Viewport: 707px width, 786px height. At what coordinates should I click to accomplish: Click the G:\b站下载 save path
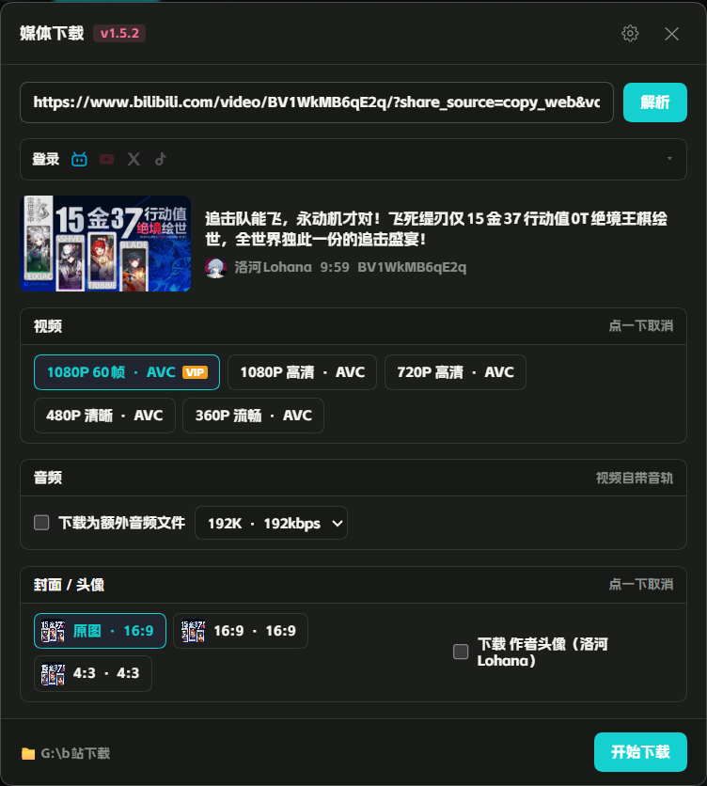[x=75, y=753]
